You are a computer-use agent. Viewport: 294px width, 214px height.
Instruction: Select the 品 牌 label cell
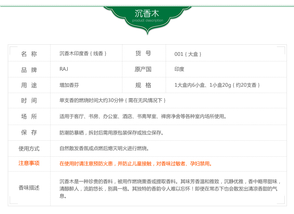(x=29, y=70)
